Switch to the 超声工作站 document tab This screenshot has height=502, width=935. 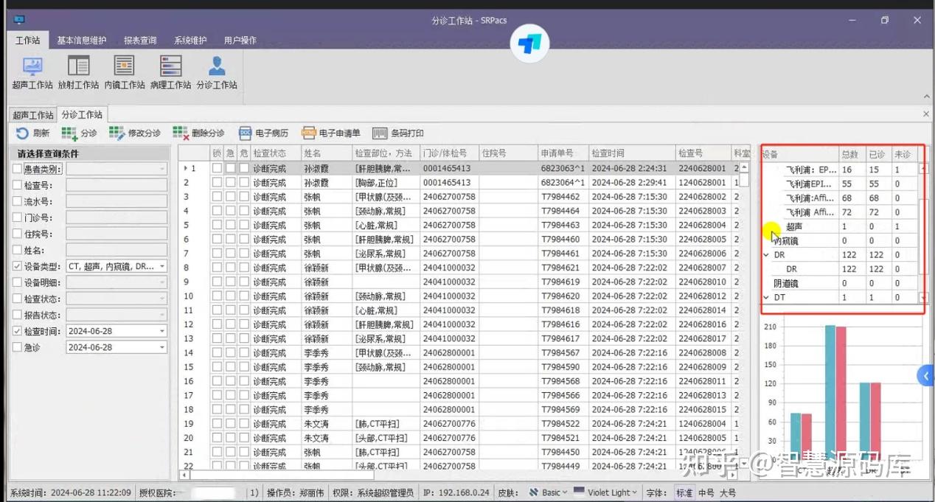[32, 115]
